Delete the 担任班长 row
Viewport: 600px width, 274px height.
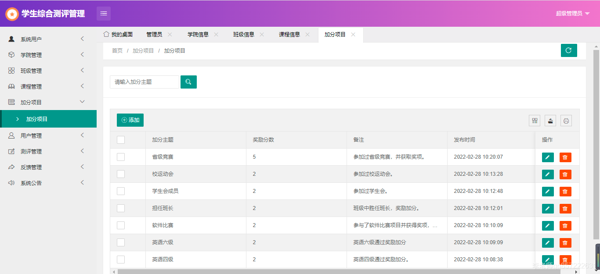565,209
